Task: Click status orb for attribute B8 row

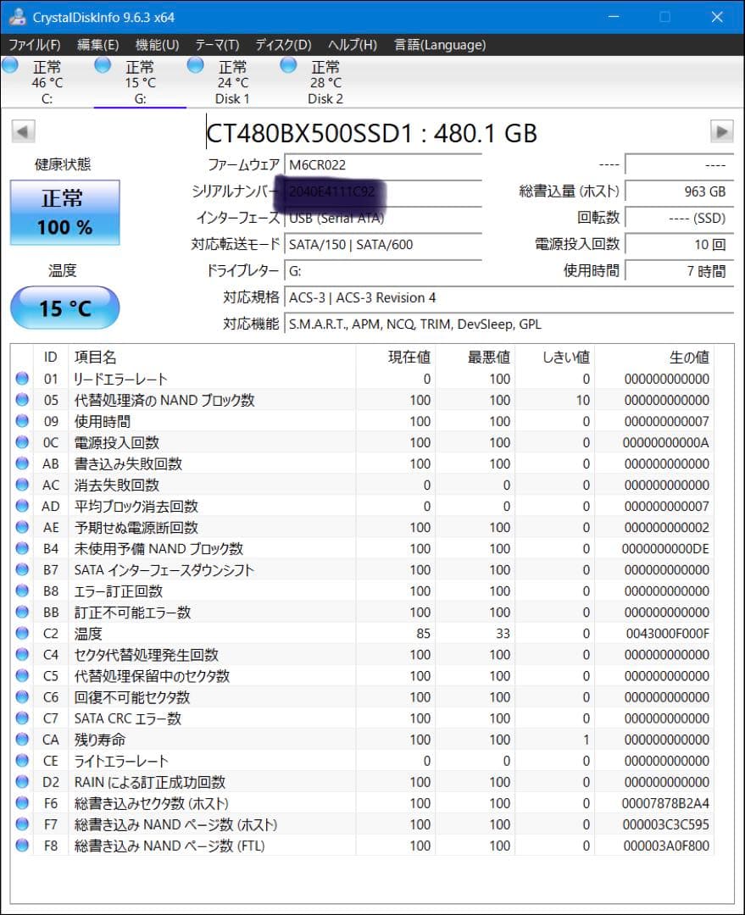Action: pos(22,591)
